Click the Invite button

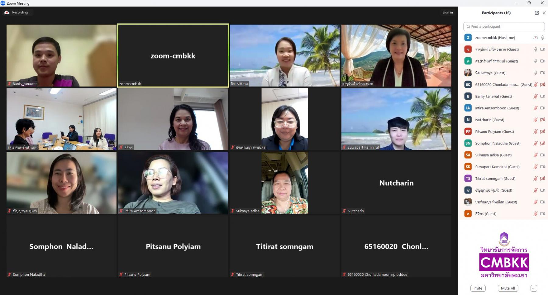[478, 288]
